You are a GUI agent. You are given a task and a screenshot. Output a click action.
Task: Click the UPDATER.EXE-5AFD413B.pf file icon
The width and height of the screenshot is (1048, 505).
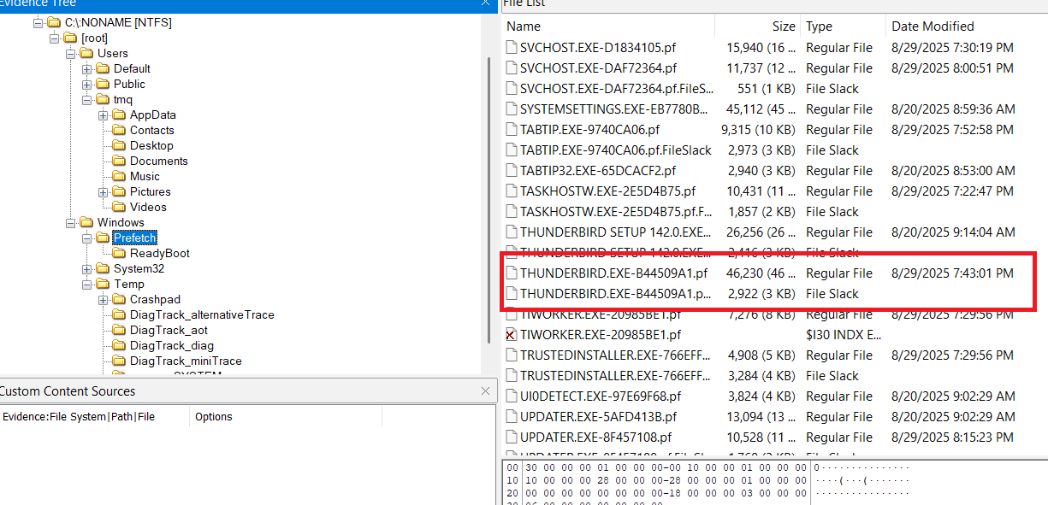[511, 417]
